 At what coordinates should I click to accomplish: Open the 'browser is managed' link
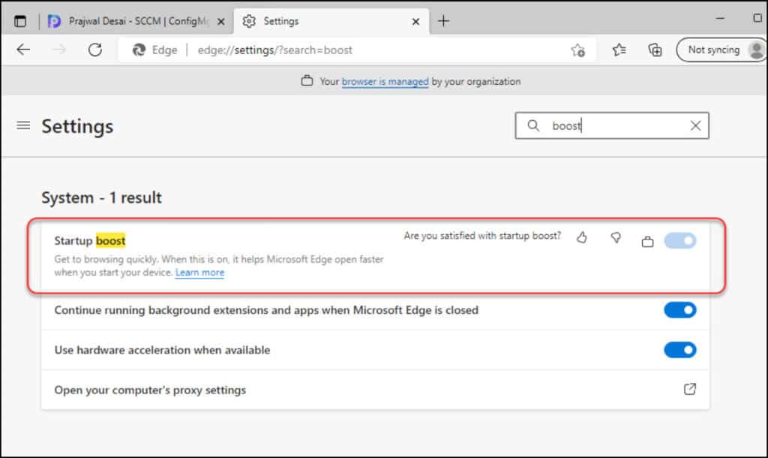385,81
